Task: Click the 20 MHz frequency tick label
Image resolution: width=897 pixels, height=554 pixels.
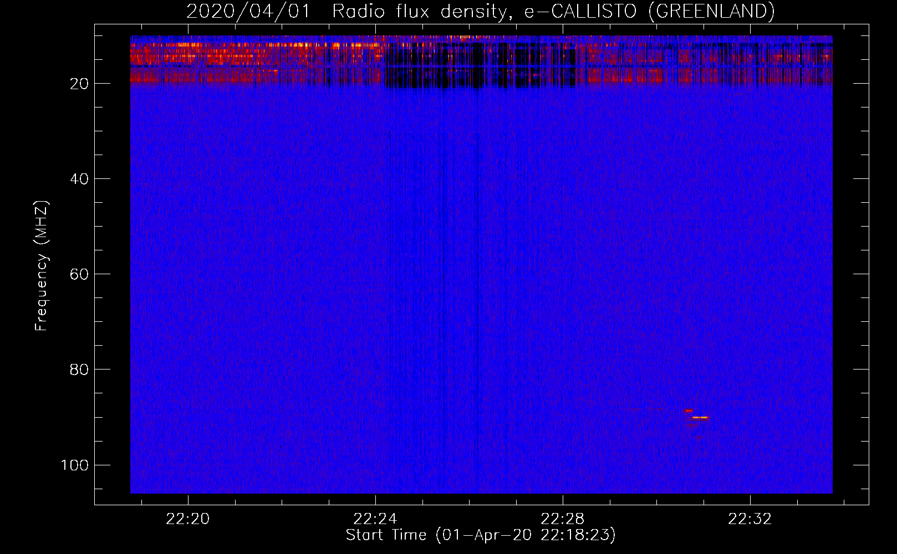Action: [79, 84]
